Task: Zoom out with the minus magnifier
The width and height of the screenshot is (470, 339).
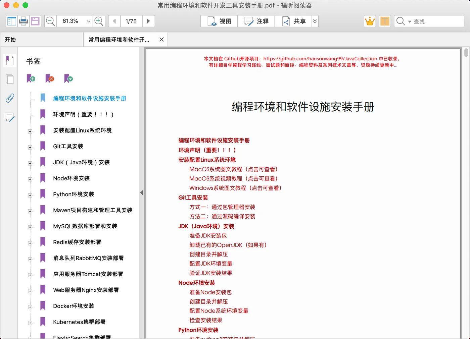Action: tap(50, 21)
